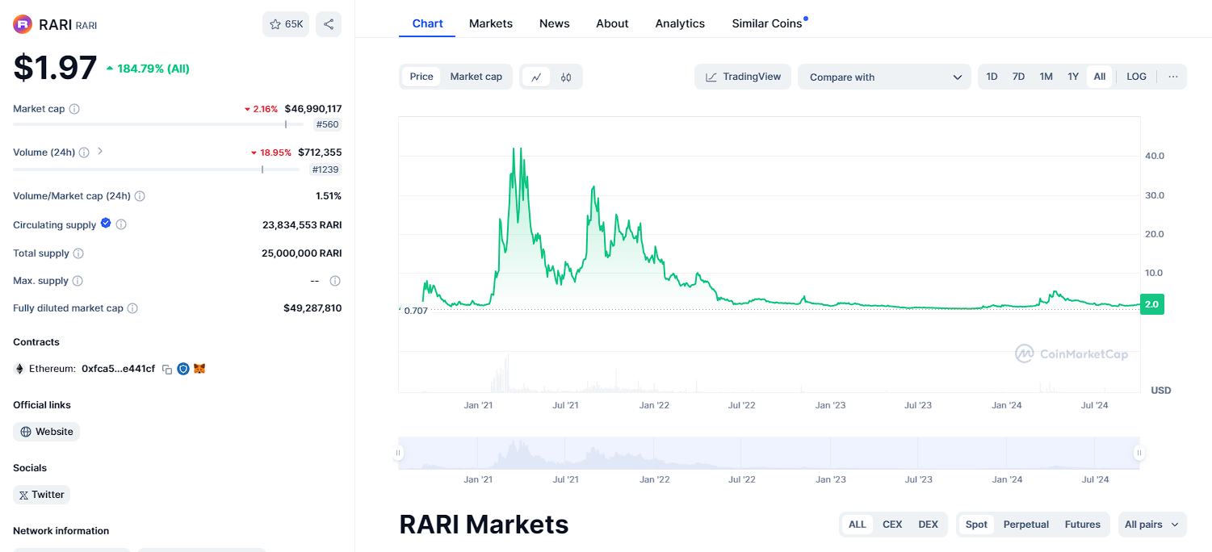
Task: Open the Market cap info tooltip icon
Action: click(x=74, y=109)
